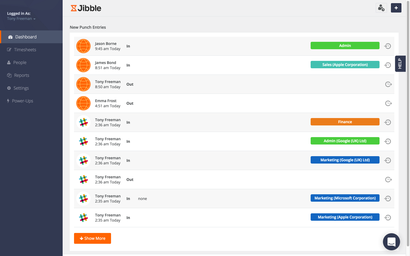Image resolution: width=410 pixels, height=256 pixels.
Task: Click the Slack icon on the Finance entry
Action: (83, 122)
